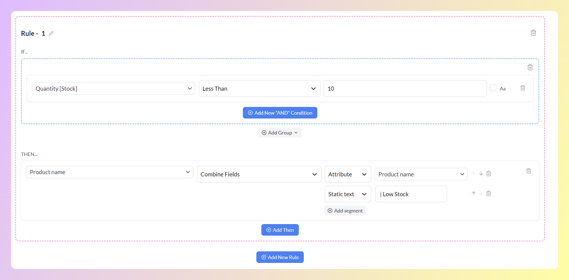Expand the Add Group menu
This screenshot has width=569, height=280.
click(x=280, y=133)
